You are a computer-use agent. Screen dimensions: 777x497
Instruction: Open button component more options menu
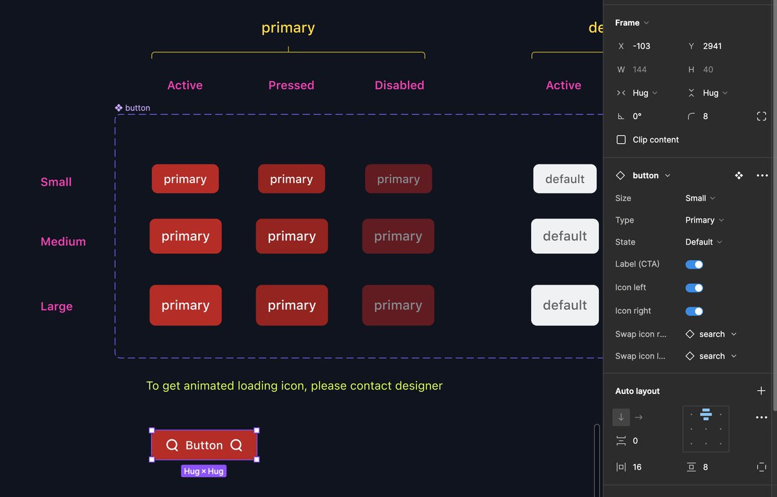[762, 175]
